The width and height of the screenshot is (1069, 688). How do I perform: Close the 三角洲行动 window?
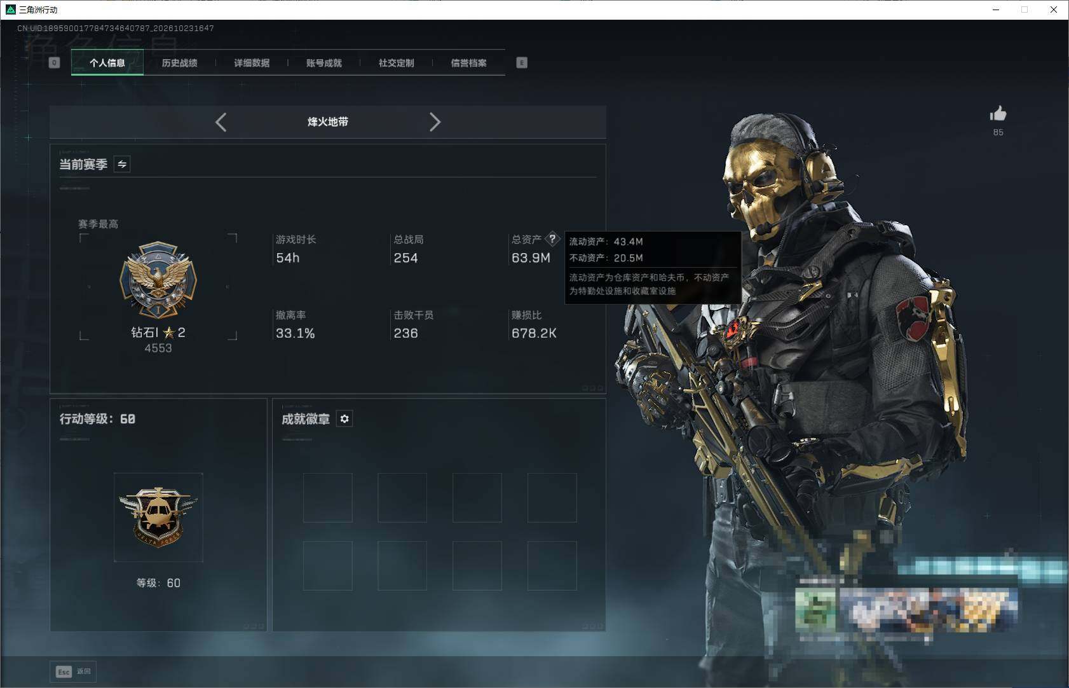[1054, 10]
